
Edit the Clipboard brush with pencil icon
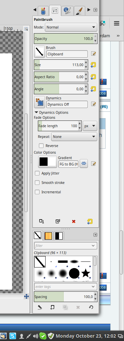(x=94, y=54)
